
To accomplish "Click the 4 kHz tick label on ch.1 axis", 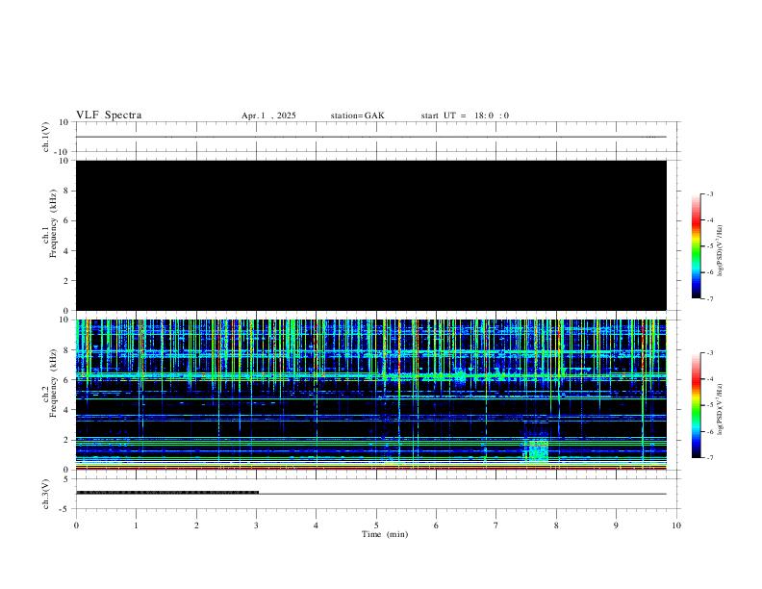I will [66, 251].
